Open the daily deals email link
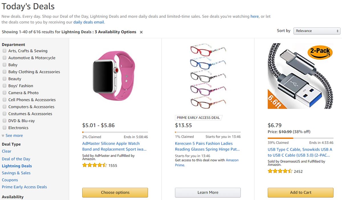Screen dimensions: 342x200 pyautogui.click(x=89, y=22)
